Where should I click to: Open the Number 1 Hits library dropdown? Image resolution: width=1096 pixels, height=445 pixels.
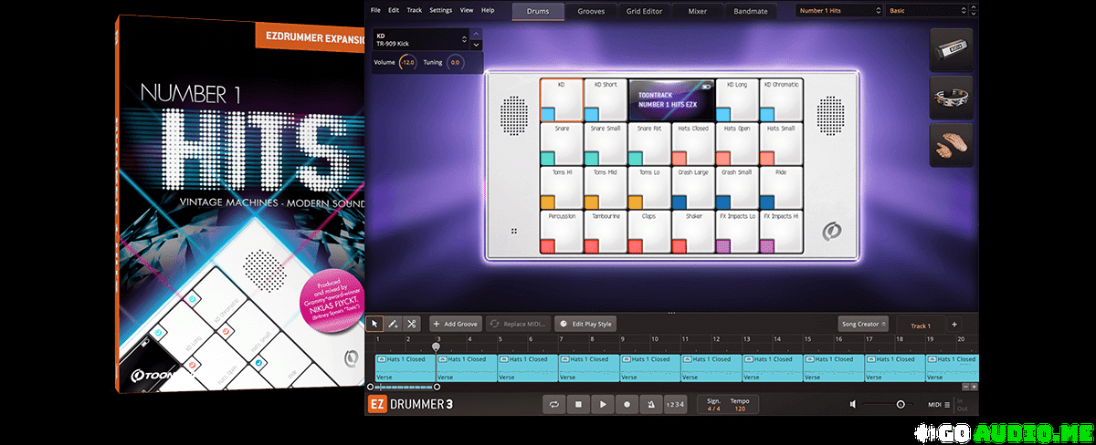[x=838, y=11]
